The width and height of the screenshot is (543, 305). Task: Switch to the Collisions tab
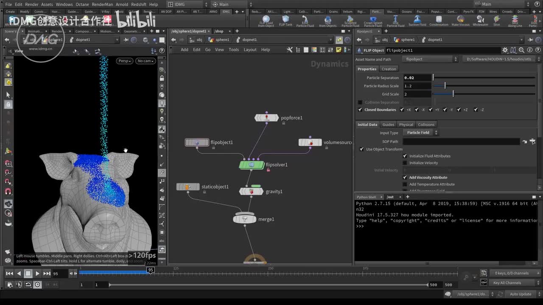pyautogui.click(x=426, y=125)
